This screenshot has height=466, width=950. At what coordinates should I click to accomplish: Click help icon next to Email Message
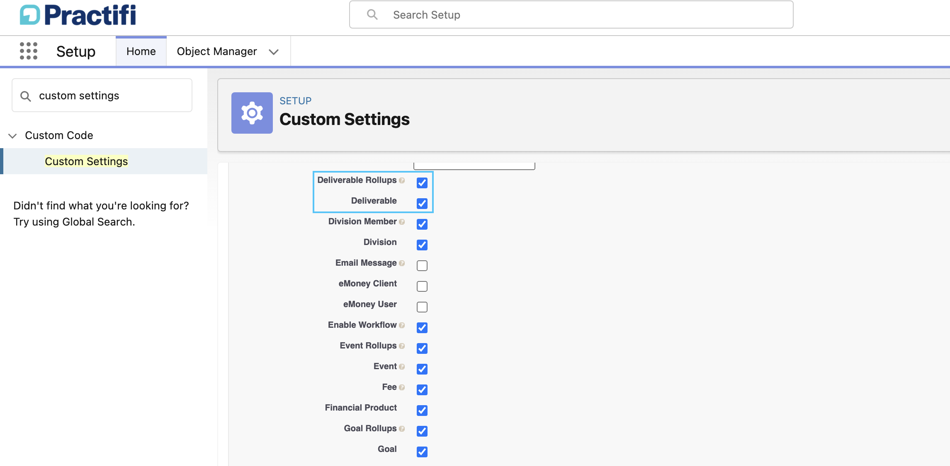click(402, 263)
